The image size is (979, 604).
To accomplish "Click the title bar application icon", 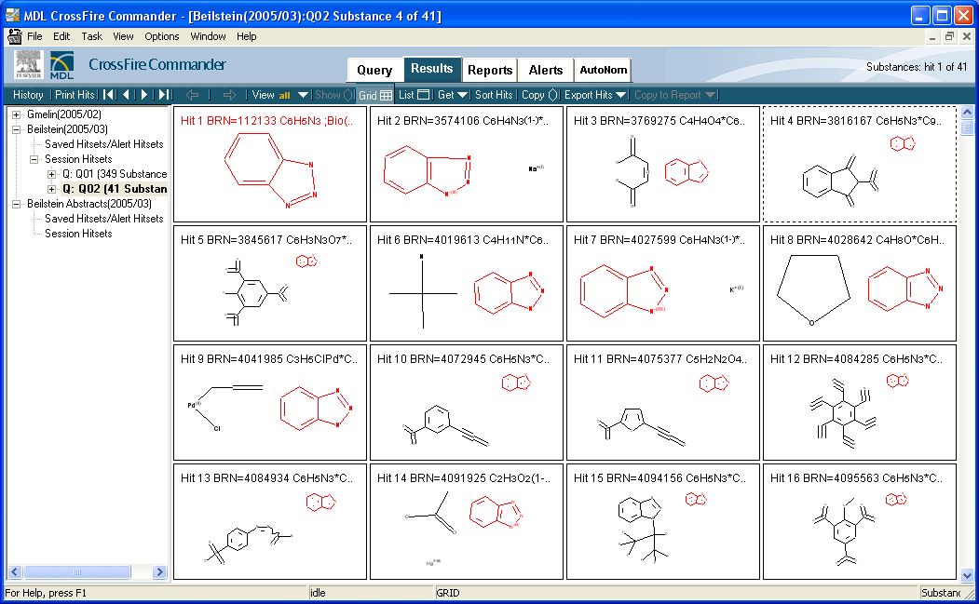I will [12, 15].
